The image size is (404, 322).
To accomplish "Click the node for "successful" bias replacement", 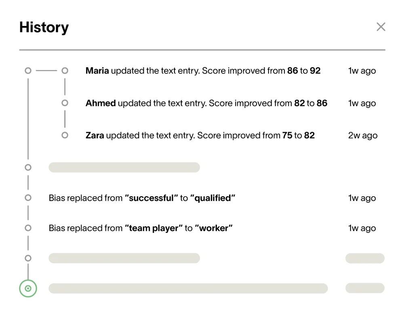I will click(28, 198).
